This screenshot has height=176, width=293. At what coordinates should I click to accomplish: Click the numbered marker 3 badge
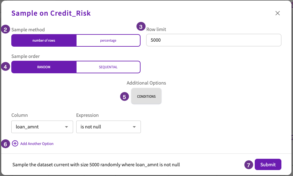141,27
